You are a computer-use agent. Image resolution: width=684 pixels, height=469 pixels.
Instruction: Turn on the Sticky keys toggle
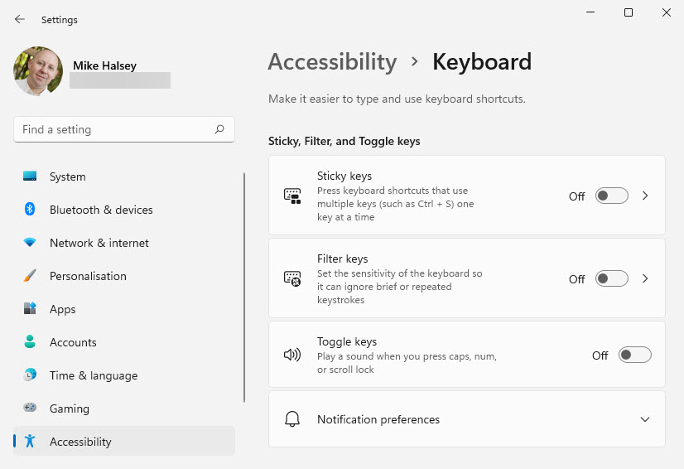[x=612, y=196]
